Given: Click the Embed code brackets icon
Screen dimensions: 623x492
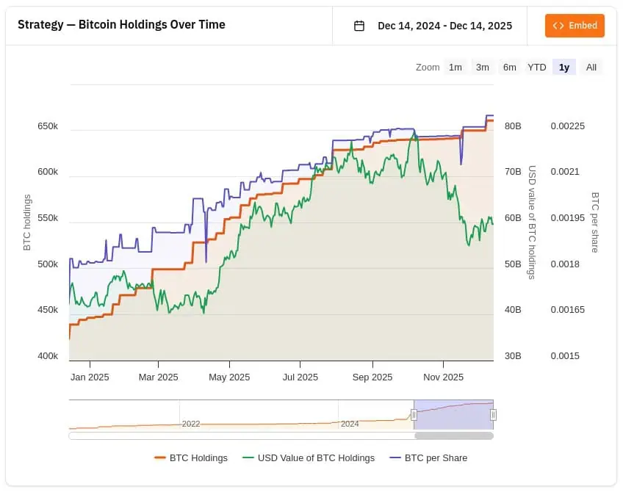Looking at the screenshot, I should click(x=558, y=26).
